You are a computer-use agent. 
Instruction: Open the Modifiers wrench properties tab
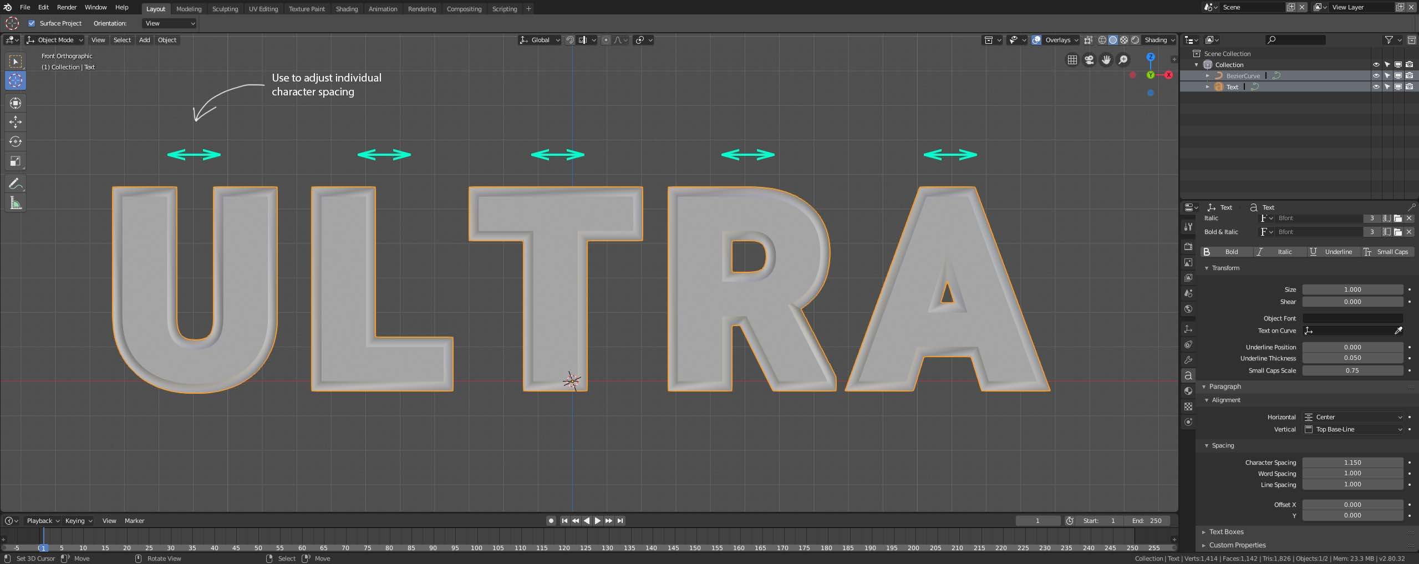pos(1188,360)
